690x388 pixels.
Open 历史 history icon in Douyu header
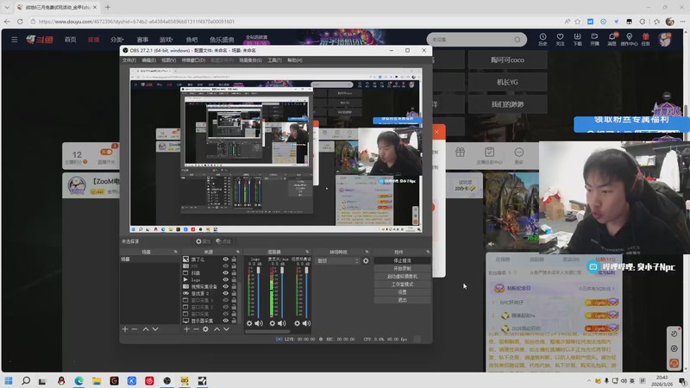coord(543,39)
